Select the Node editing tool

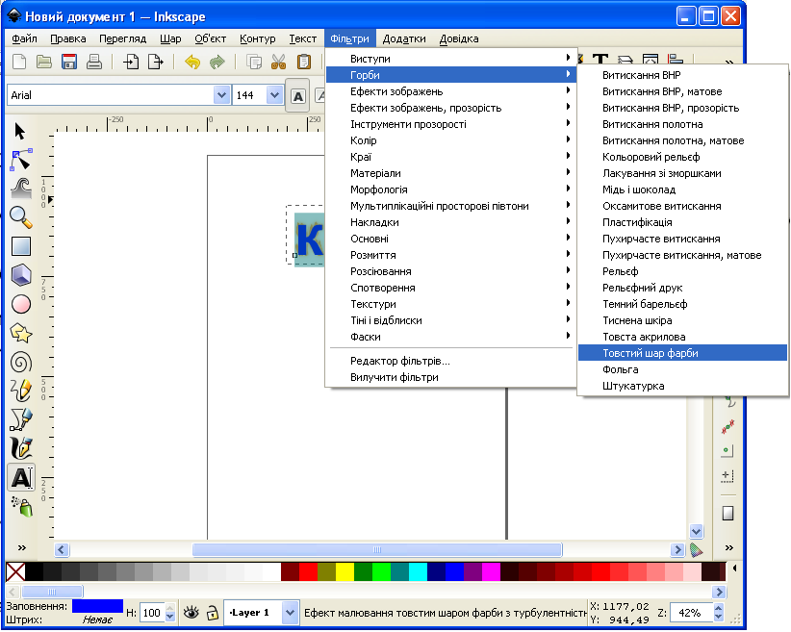point(20,160)
